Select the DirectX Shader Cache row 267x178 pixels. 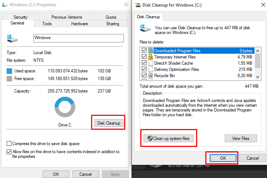click(x=198, y=63)
